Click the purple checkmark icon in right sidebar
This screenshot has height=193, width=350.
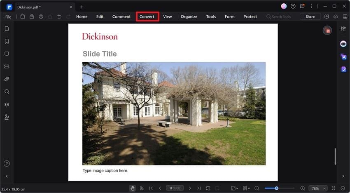coord(343,70)
